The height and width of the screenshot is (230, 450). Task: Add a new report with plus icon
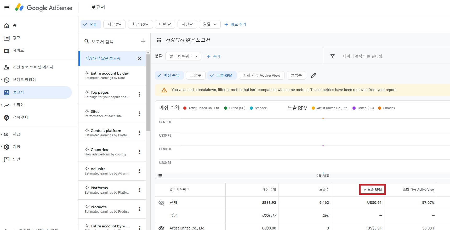pyautogui.click(x=143, y=41)
